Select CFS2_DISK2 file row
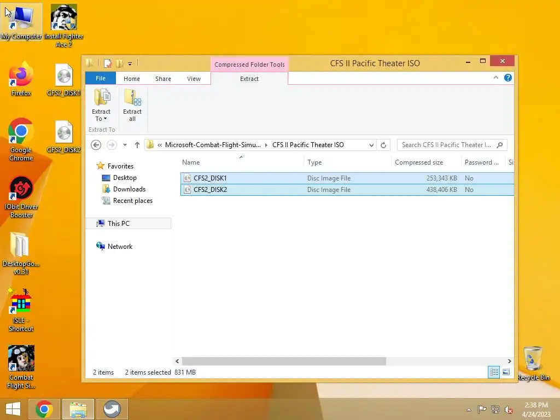560x420 pixels. click(347, 190)
